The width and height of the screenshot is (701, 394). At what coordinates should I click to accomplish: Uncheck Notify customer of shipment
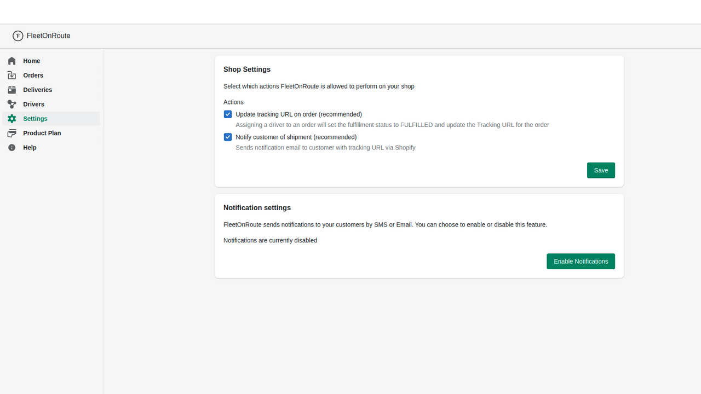click(x=228, y=137)
